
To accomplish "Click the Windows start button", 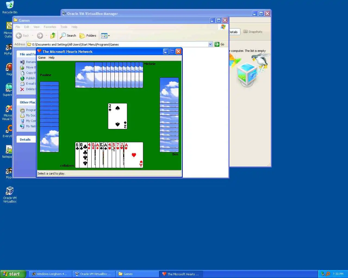I will point(13,274).
